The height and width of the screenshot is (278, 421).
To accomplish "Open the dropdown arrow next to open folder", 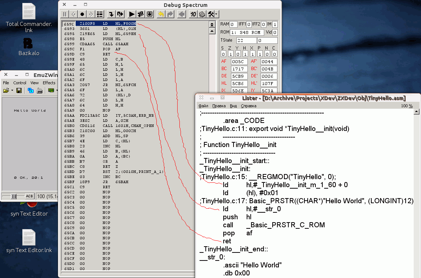I will (x=12, y=90).
